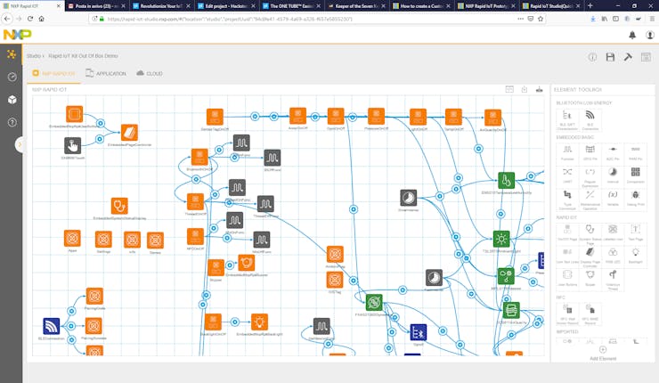Open the project info icon
This screenshot has height=383, width=659.
coord(592,57)
